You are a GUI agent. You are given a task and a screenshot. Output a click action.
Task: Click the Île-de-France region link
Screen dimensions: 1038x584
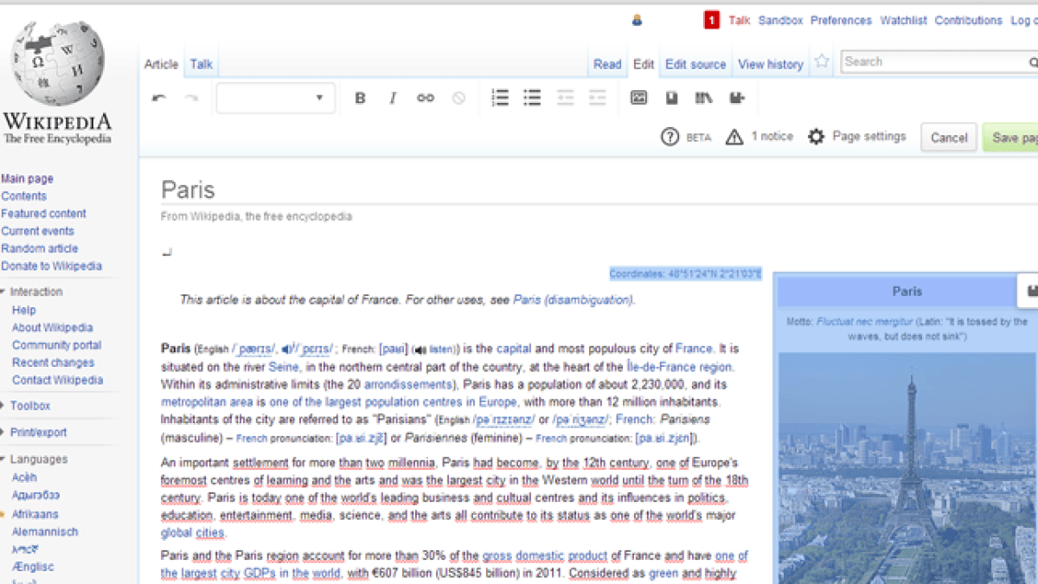point(680,367)
